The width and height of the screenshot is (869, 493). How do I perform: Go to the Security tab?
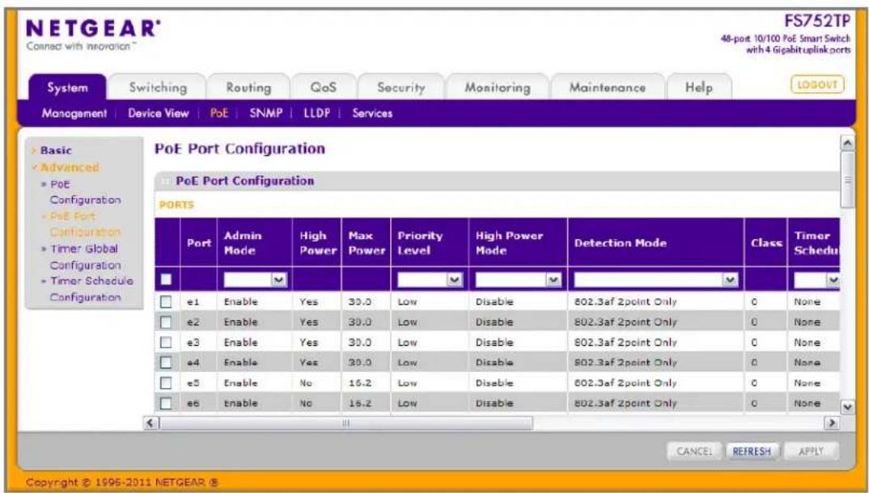click(401, 87)
